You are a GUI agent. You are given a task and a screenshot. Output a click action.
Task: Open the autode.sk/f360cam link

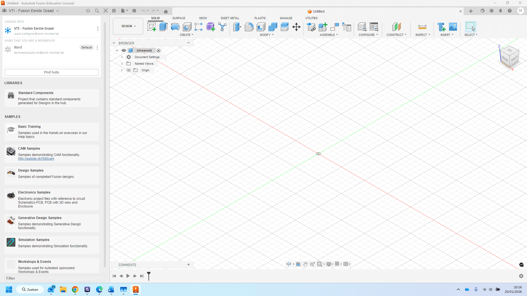(36, 159)
